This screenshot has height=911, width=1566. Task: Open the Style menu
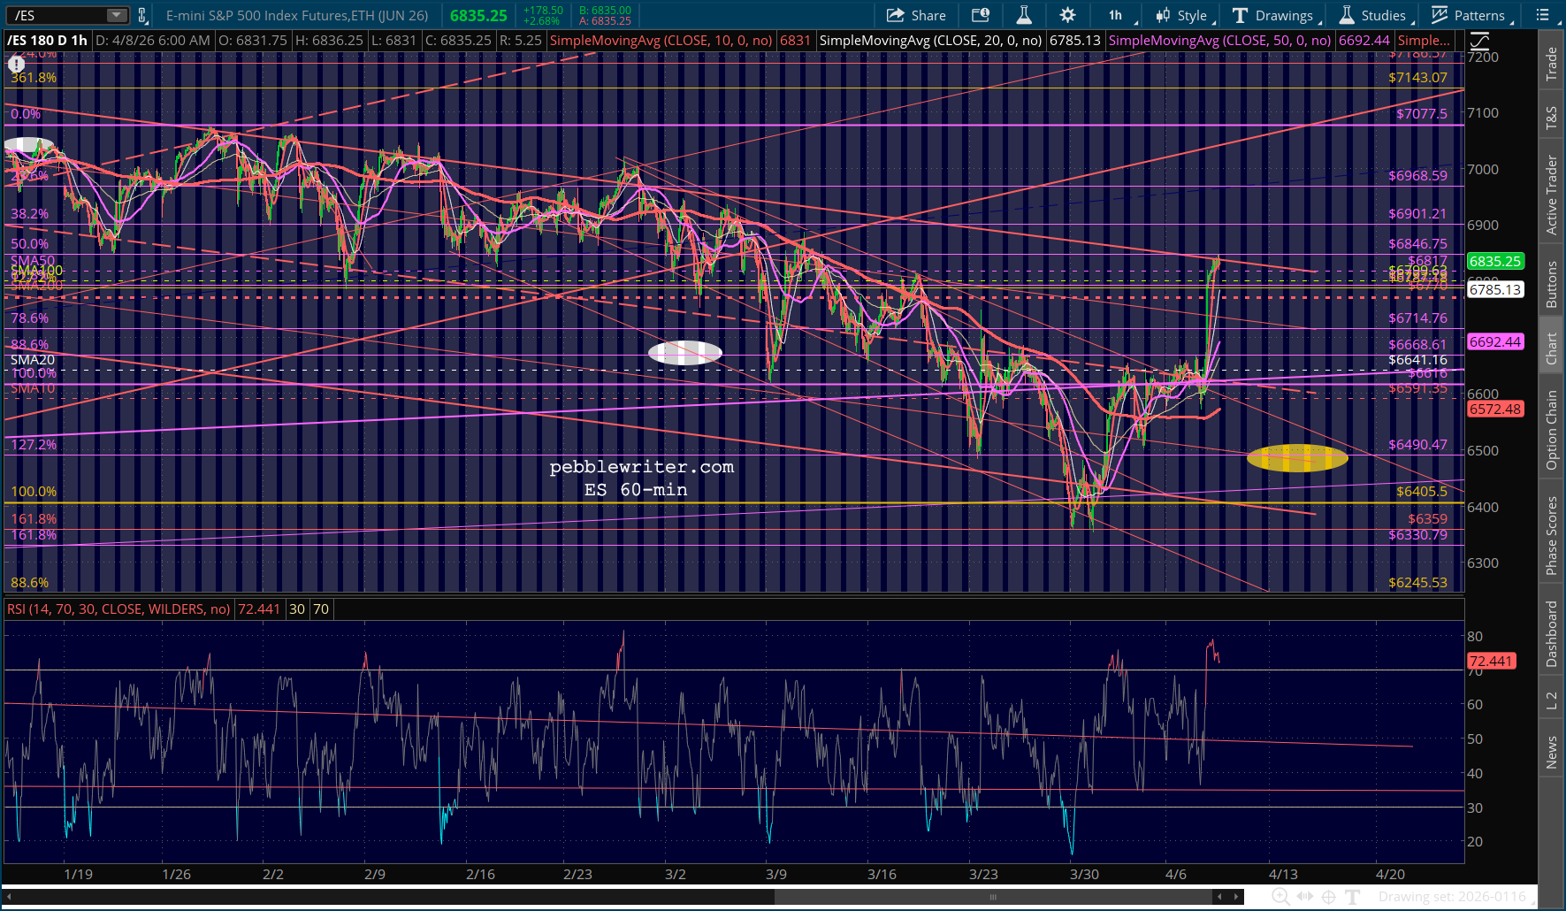(1181, 15)
